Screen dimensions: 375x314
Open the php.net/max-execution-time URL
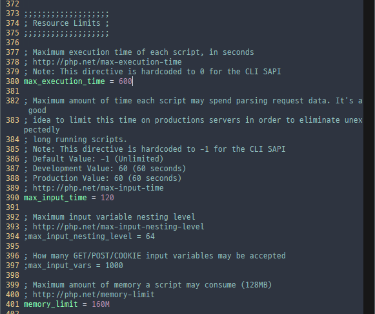tap(107, 62)
